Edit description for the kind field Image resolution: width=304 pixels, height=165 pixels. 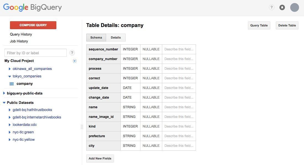pos(179,126)
